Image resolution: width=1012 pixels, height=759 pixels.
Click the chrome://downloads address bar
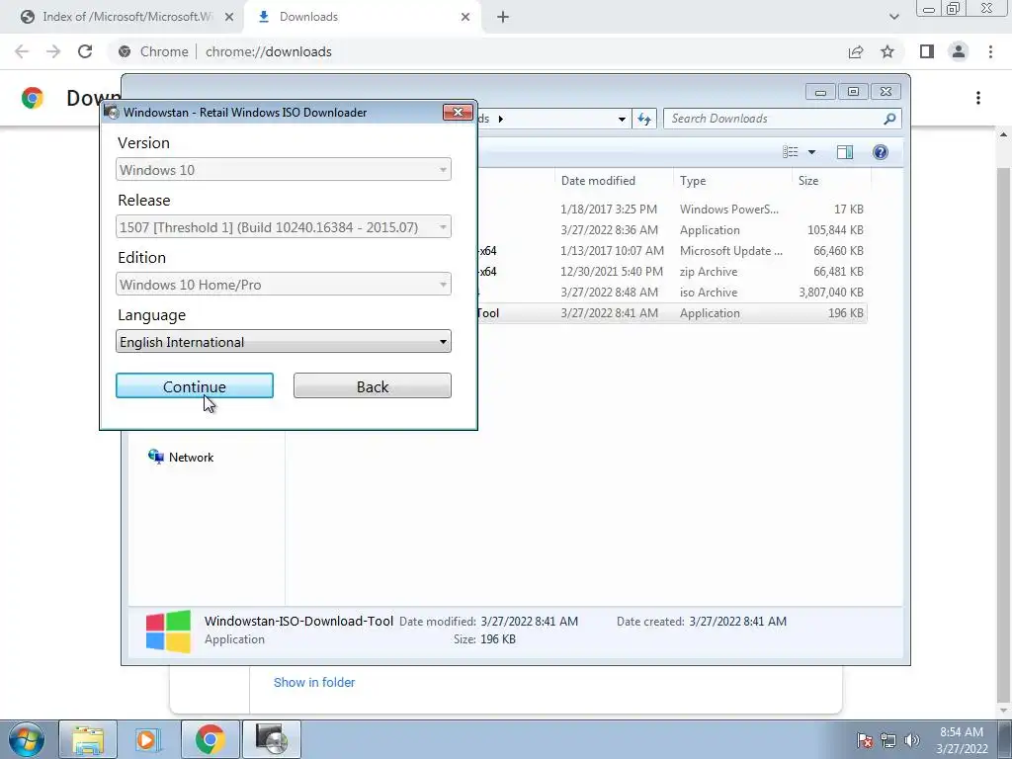pyautogui.click(x=477, y=51)
